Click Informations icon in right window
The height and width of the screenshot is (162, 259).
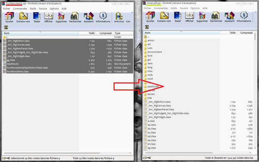[244, 17]
